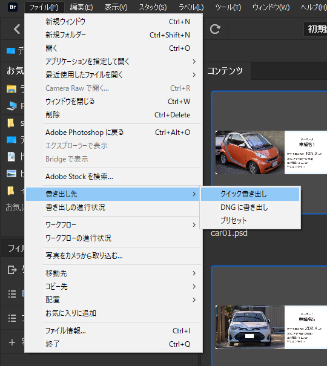Click the This PC computer icon in favorites
This screenshot has height=366, width=327.
pos(12,106)
